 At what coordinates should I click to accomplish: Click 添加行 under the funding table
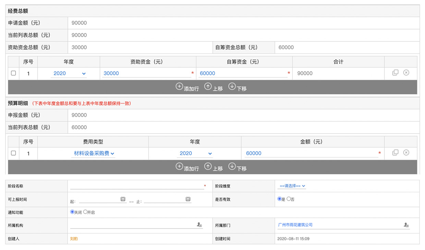(x=187, y=87)
